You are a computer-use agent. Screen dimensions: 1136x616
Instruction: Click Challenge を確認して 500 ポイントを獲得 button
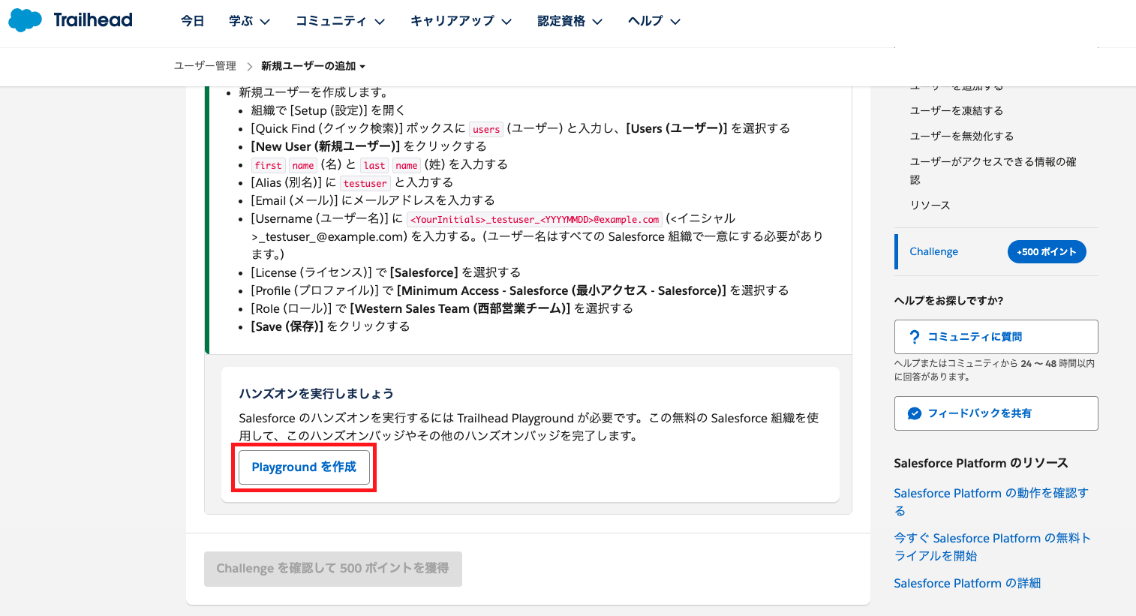332,569
